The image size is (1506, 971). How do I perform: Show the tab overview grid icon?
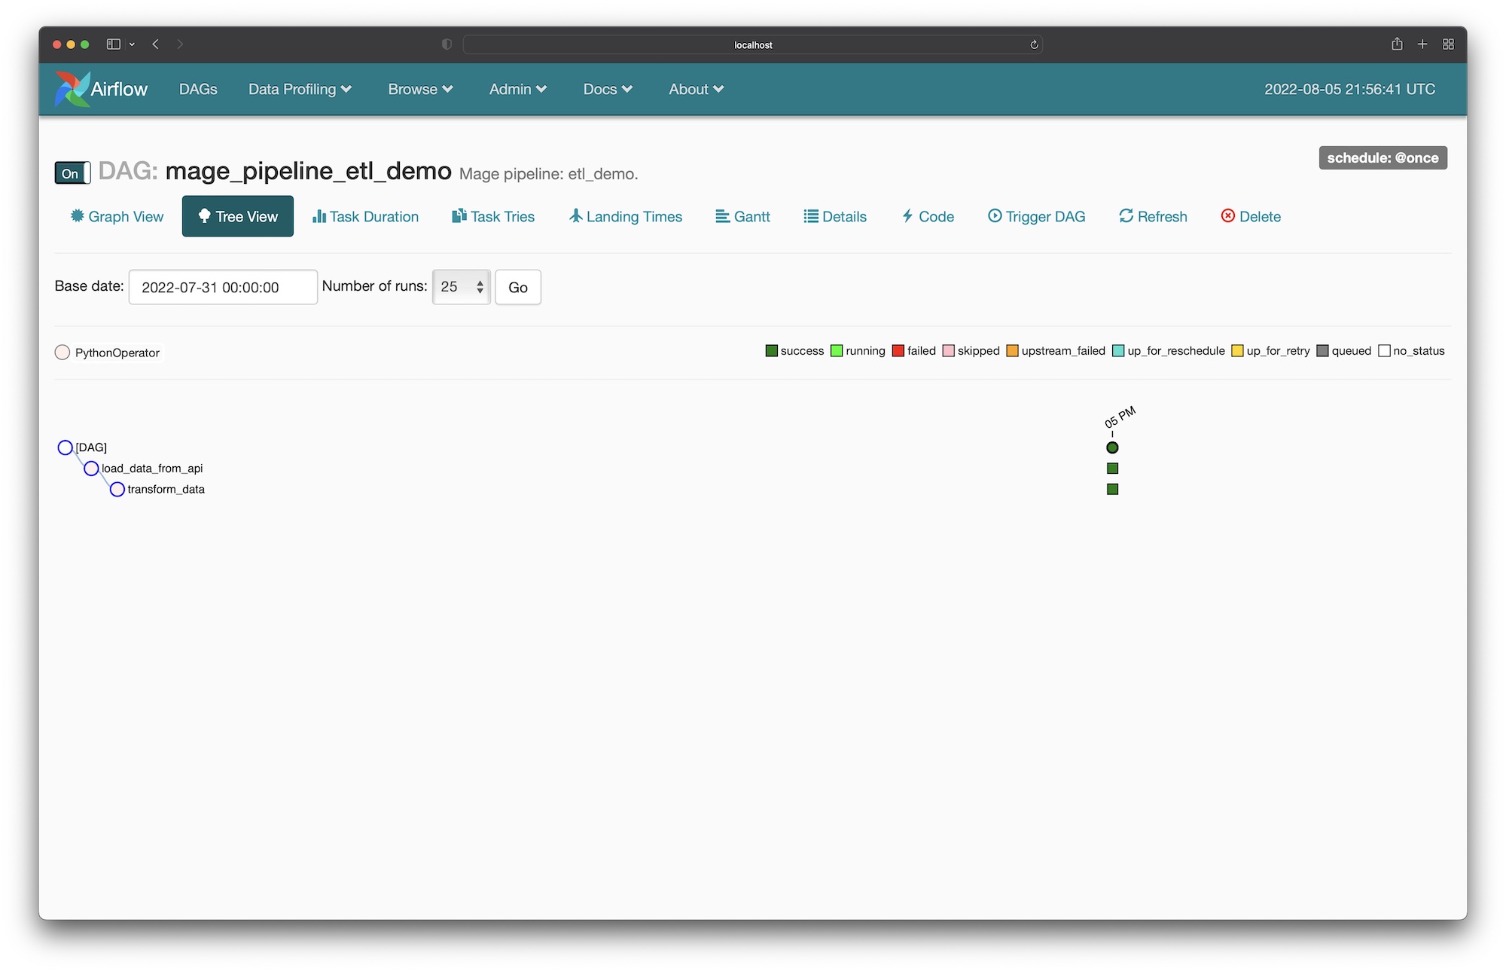[x=1448, y=44]
